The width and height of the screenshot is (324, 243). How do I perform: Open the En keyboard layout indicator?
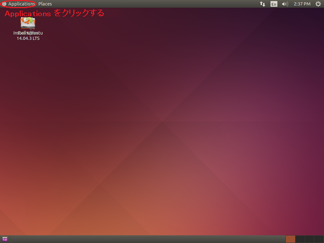click(x=274, y=4)
